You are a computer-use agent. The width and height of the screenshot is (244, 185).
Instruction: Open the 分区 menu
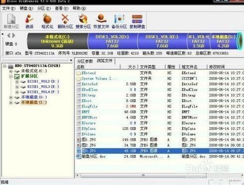pyautogui.click(x=44, y=8)
